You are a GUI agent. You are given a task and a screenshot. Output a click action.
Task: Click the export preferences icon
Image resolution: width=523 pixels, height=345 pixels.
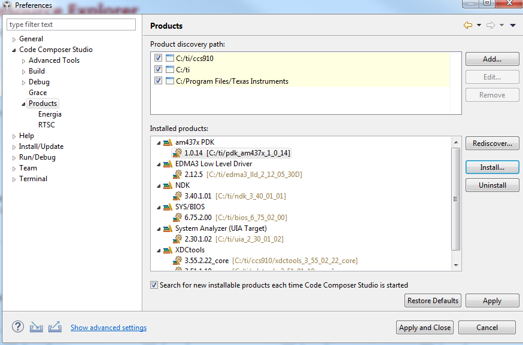(x=55, y=327)
